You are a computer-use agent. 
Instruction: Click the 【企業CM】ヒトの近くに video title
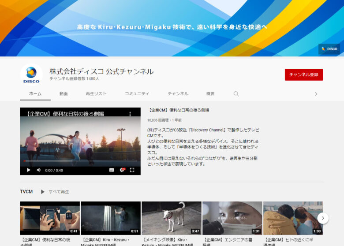pyautogui.click(x=288, y=242)
